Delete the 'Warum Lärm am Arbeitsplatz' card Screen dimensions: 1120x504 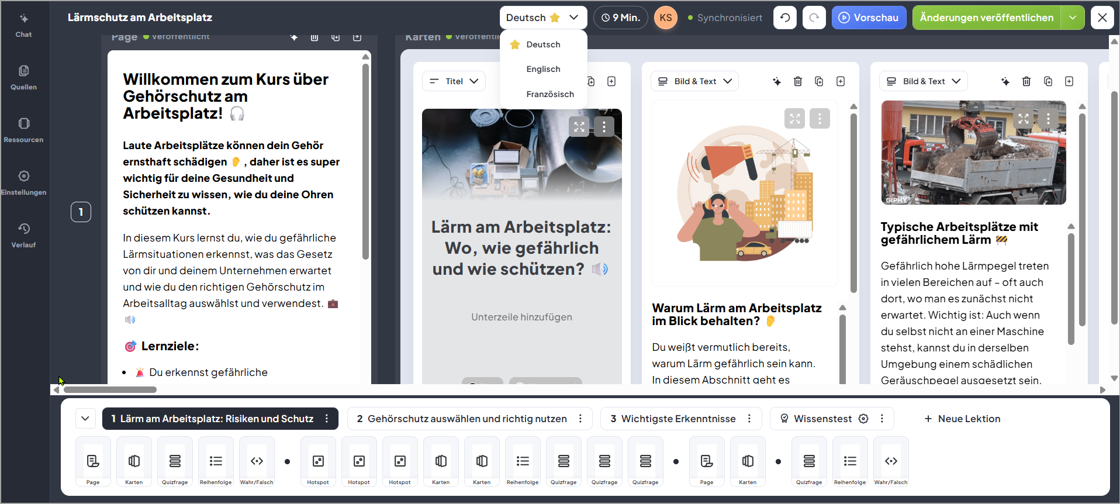(797, 81)
